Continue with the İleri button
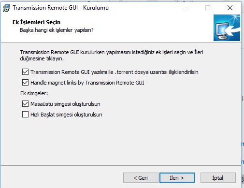 (x=177, y=178)
